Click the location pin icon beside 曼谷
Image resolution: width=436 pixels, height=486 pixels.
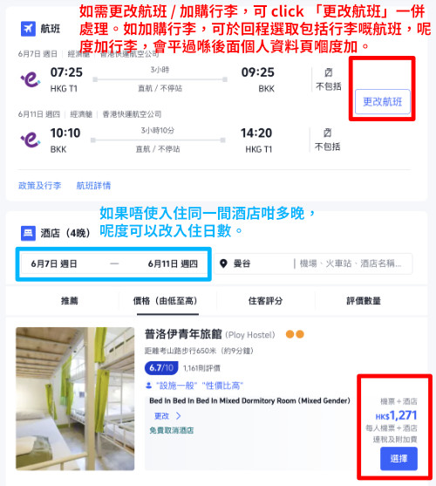click(x=223, y=264)
